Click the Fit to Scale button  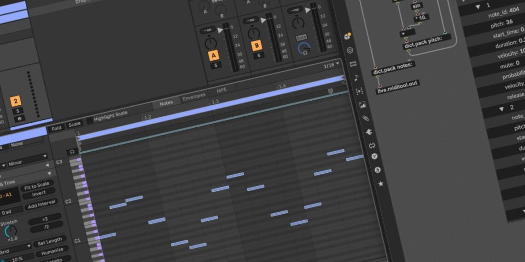(36, 186)
